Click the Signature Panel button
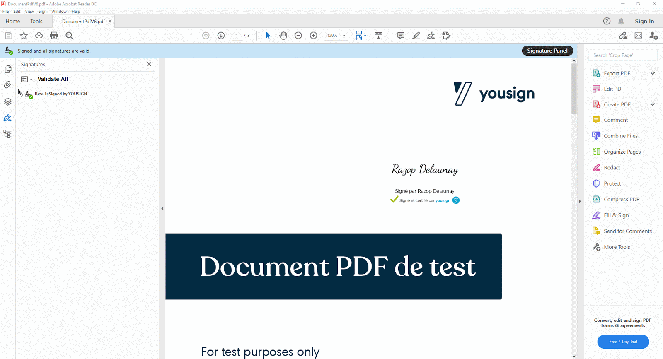 coord(547,51)
